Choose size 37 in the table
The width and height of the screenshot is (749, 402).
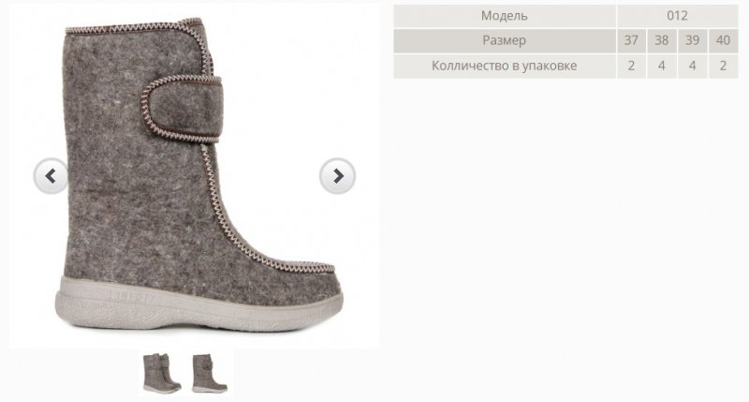pos(631,40)
